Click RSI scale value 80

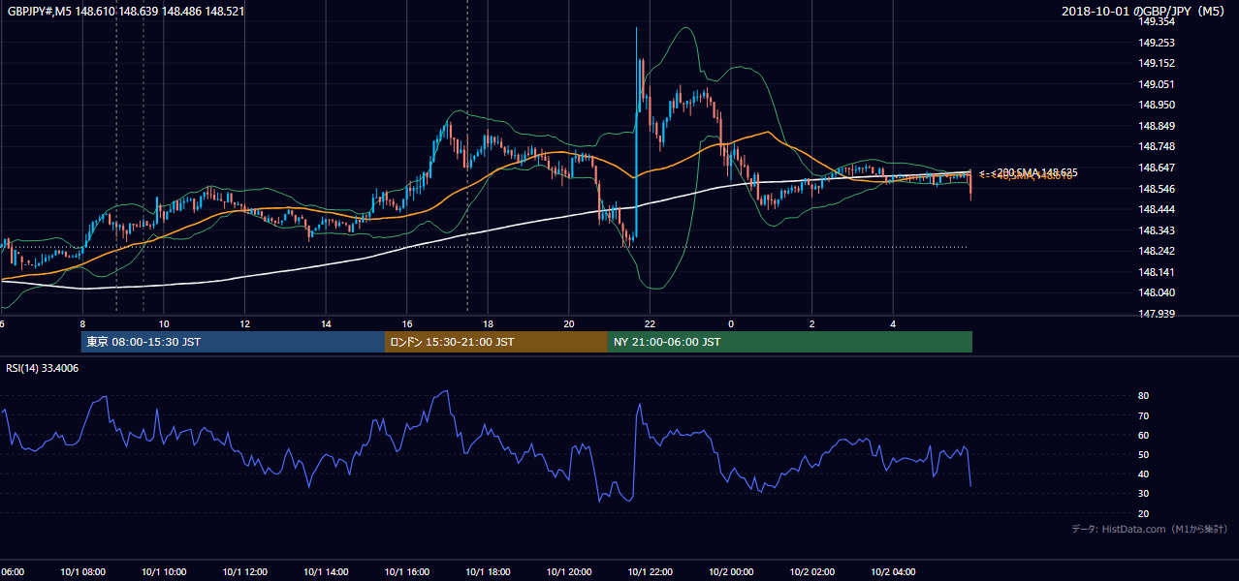tap(1143, 396)
